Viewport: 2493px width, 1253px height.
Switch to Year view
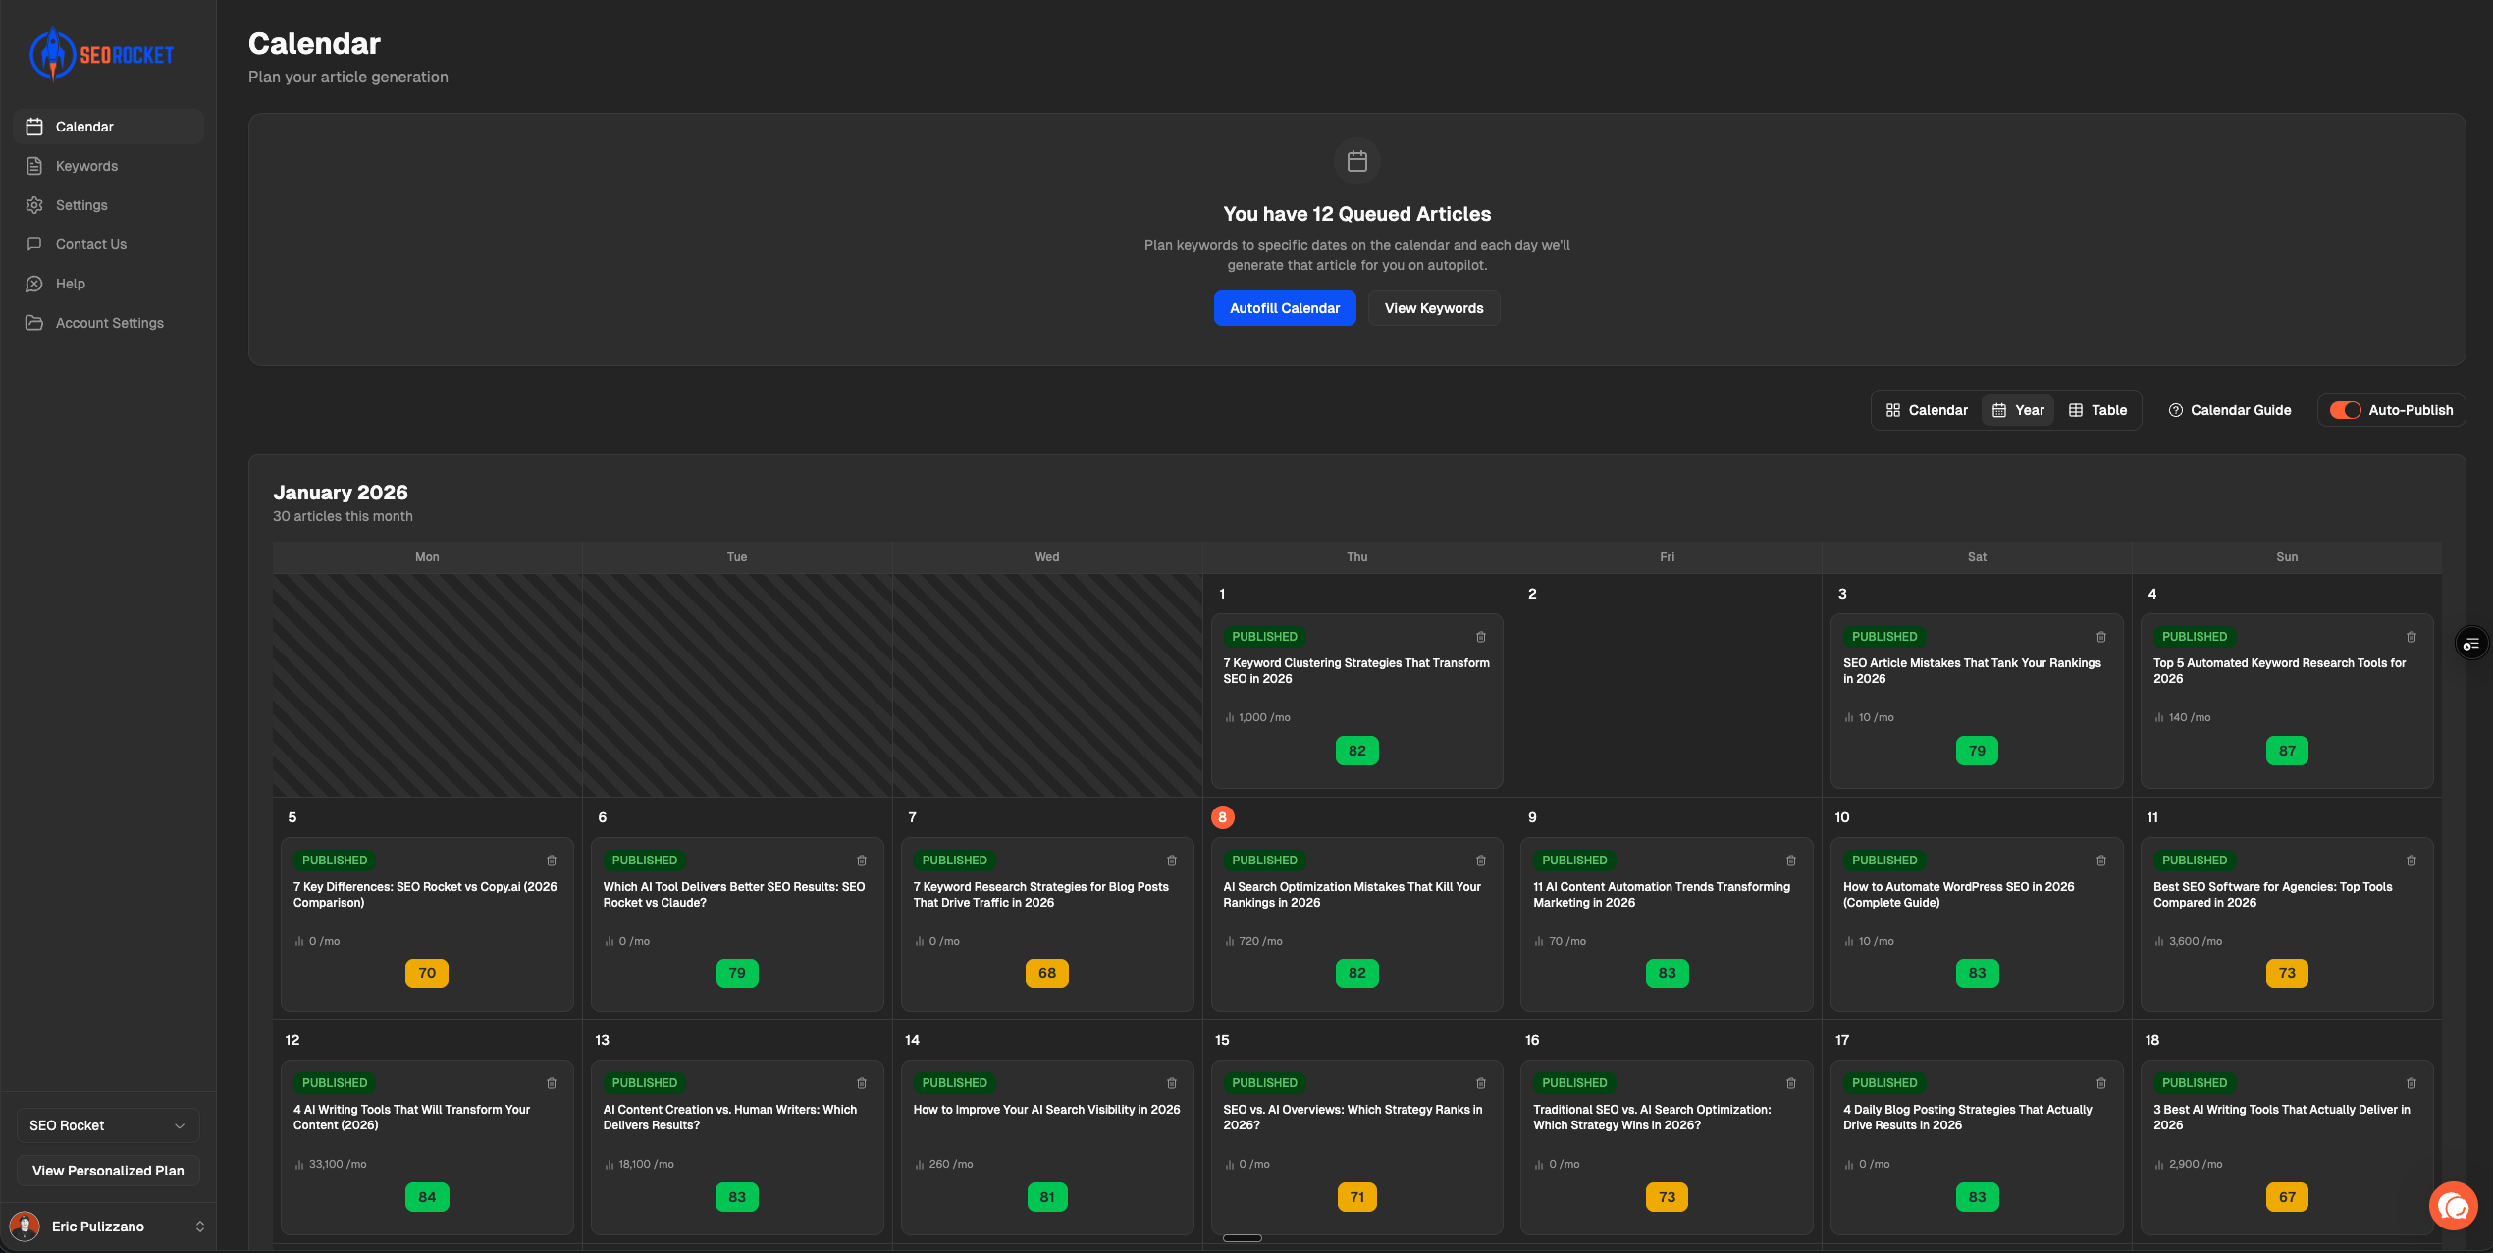pyautogui.click(x=2018, y=410)
